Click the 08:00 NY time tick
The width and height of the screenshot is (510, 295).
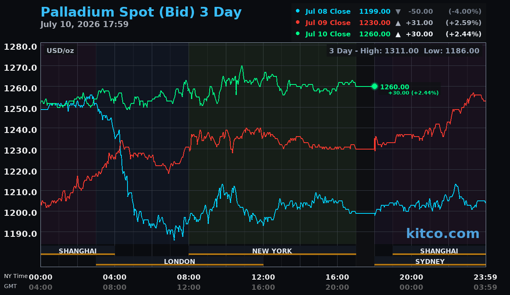tap(189, 277)
